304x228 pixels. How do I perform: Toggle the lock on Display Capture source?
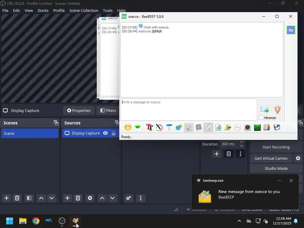click(x=114, y=133)
